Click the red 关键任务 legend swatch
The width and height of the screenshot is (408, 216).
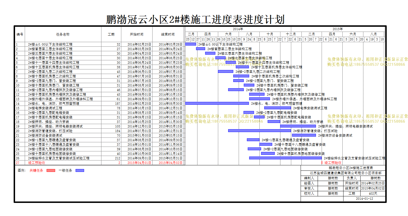(x=51, y=170)
